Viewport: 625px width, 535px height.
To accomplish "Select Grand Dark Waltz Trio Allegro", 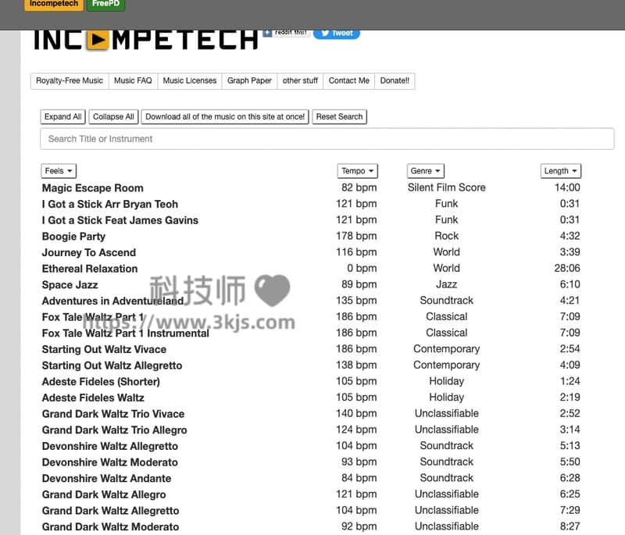I will (114, 430).
